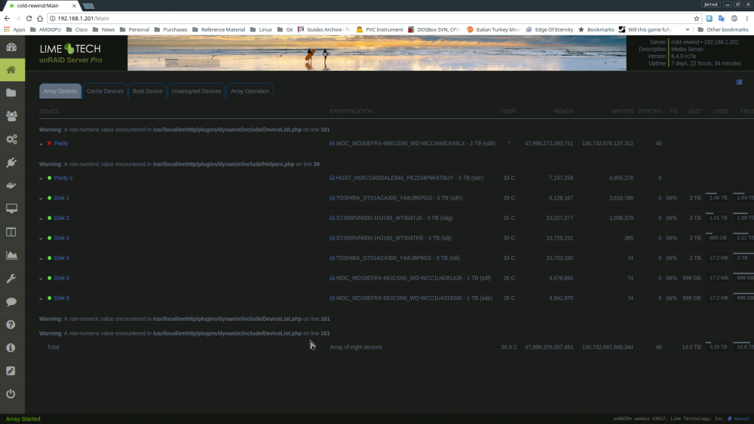Screen dimensions: 754x424
Task: Expand the dropdown arrow beside Disk 4
Action: (41, 259)
